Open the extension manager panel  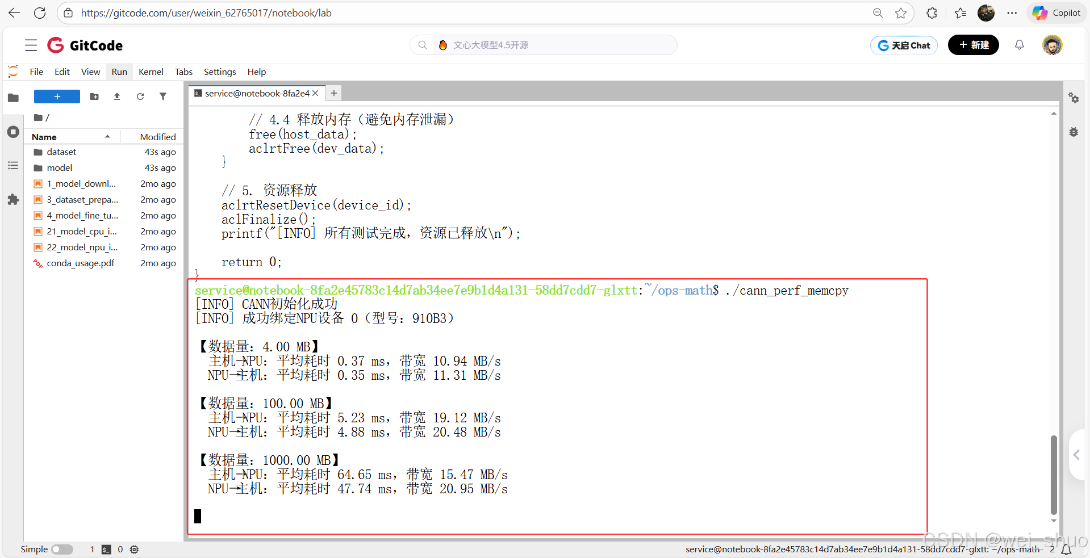(x=13, y=199)
